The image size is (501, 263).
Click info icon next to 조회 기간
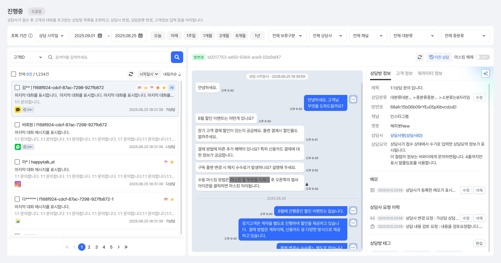point(30,36)
